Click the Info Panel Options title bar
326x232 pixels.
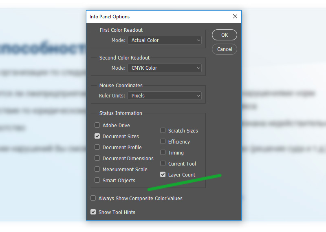(155, 17)
